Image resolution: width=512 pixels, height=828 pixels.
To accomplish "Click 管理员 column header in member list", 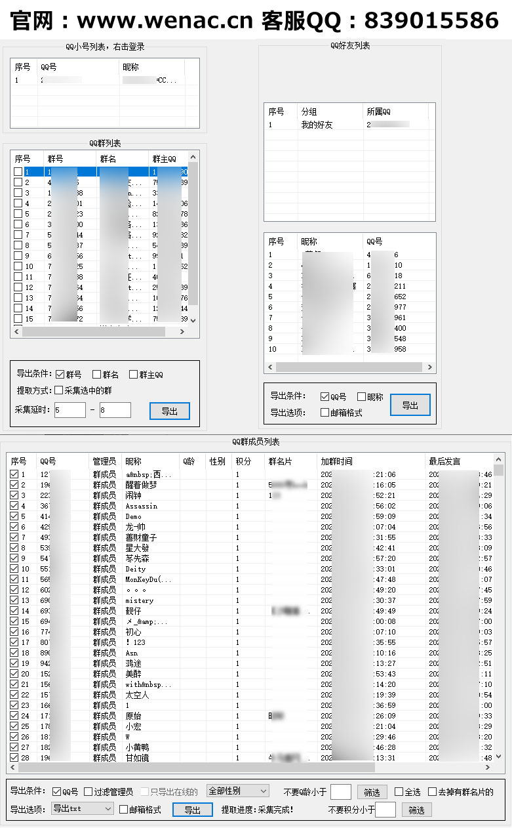I will tap(105, 461).
